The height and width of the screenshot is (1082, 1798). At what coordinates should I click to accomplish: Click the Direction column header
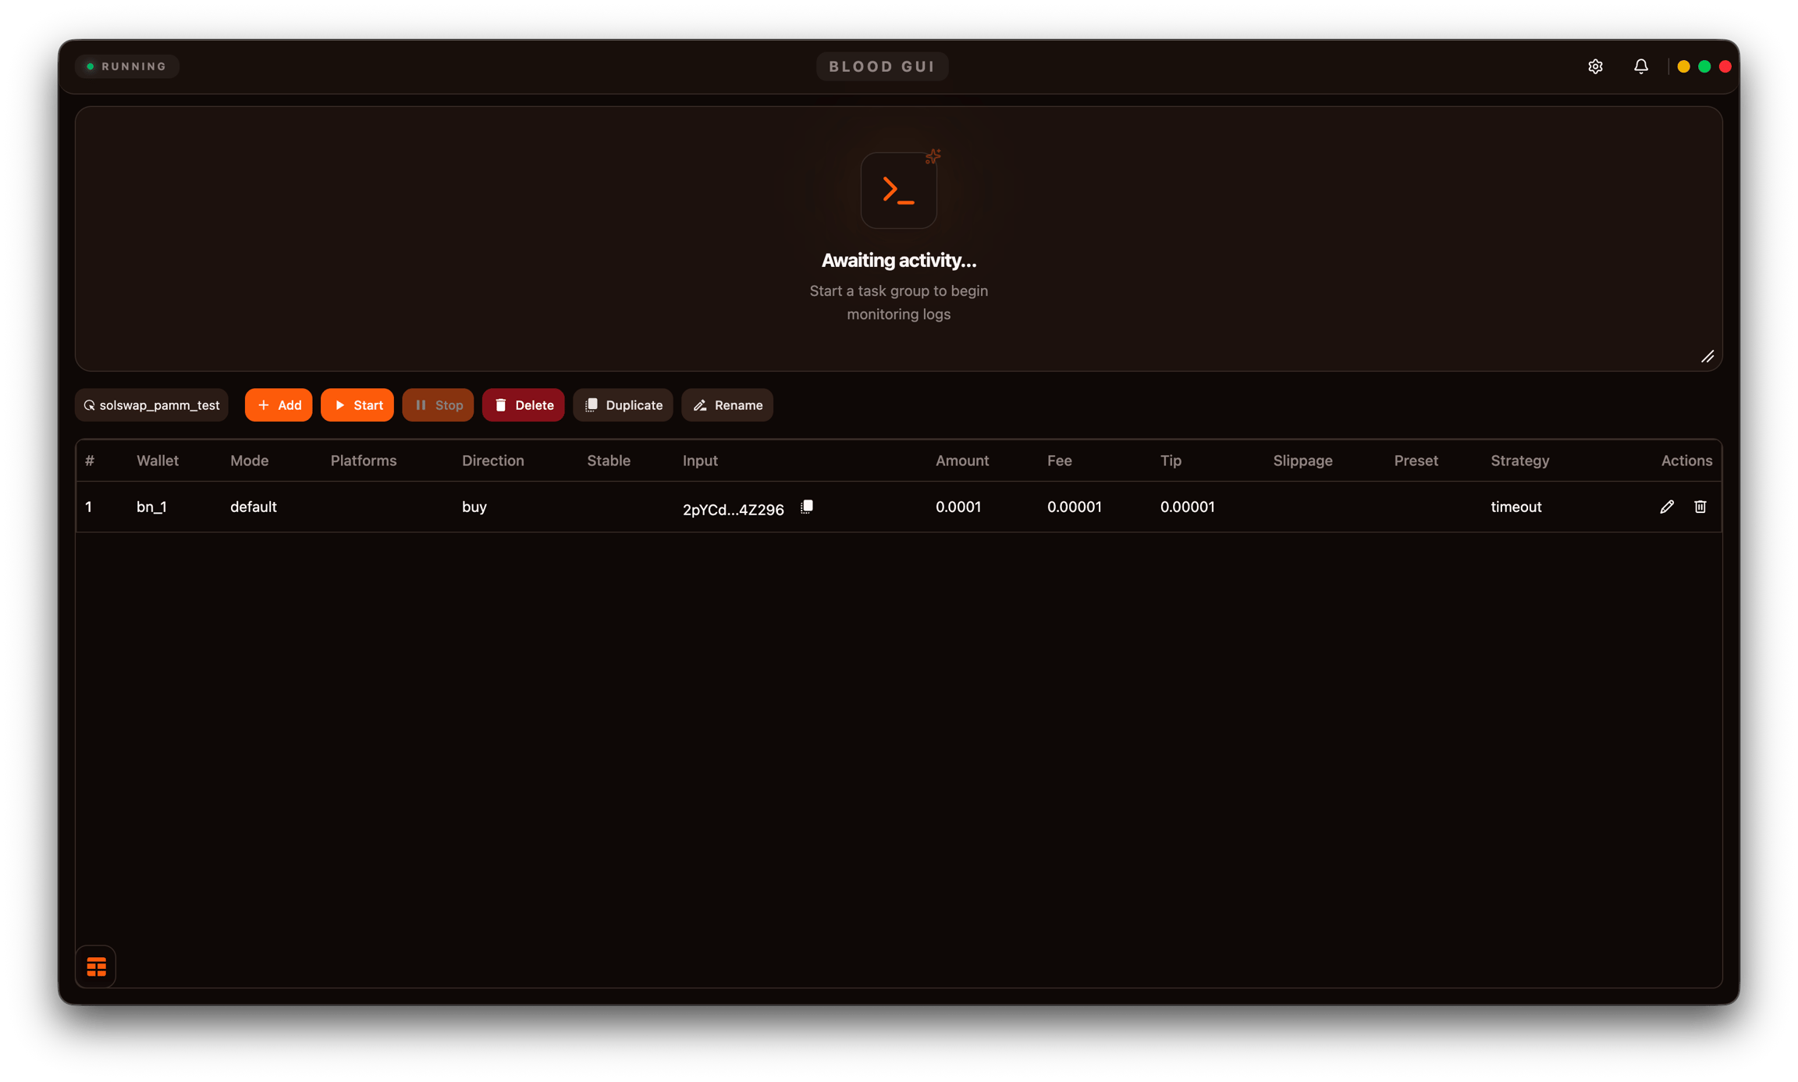click(x=493, y=461)
